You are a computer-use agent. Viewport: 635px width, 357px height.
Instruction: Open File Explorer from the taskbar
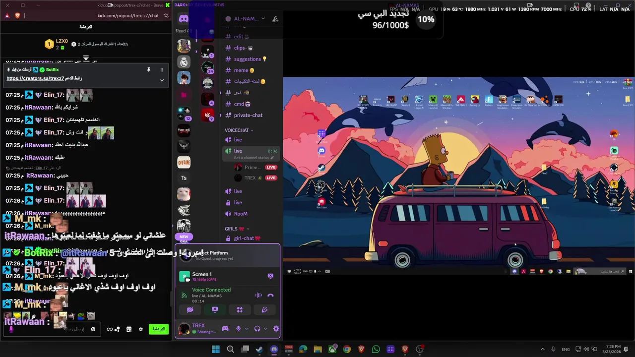coord(317,349)
